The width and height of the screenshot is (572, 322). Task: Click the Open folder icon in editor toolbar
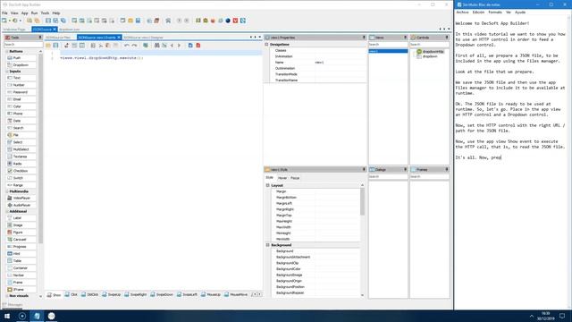pos(48,46)
